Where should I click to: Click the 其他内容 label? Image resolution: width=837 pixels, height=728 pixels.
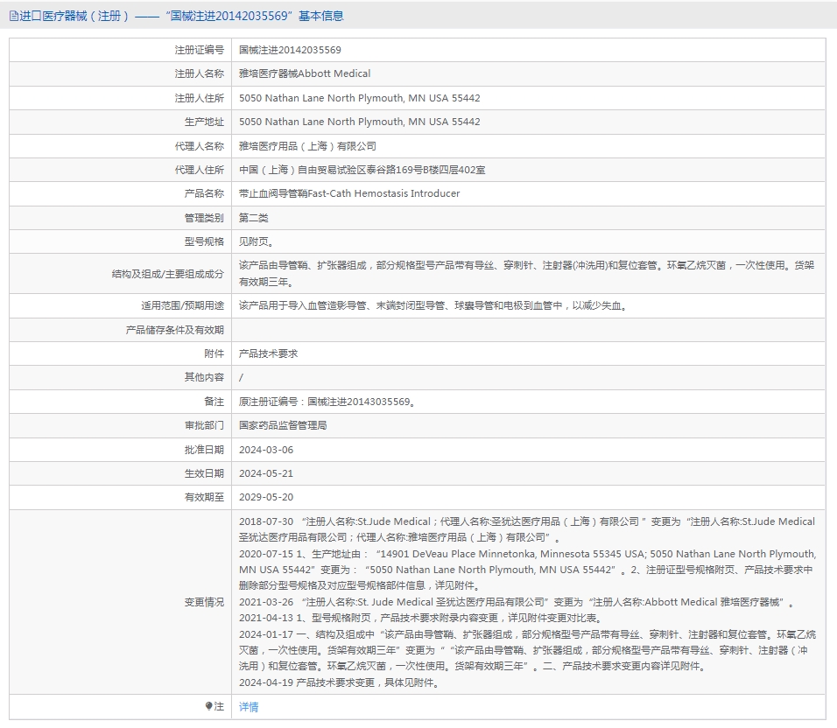[x=204, y=377]
